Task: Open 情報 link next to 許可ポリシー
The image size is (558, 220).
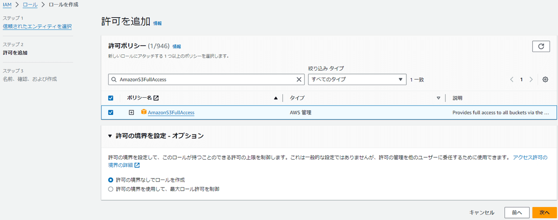Action: 177,47
